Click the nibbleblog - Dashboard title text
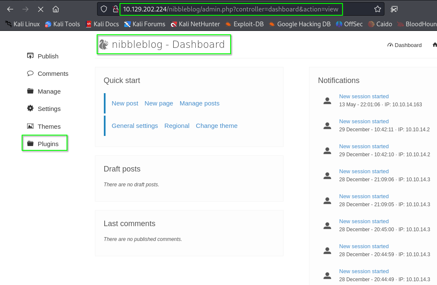The image size is (437, 285). tap(168, 44)
